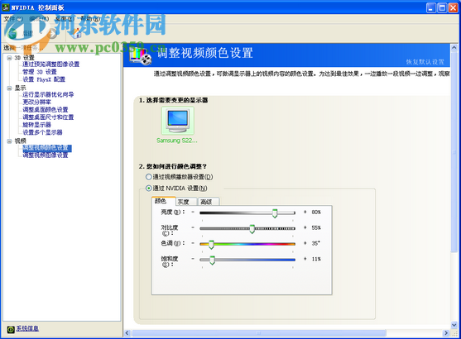Image resolution: width=461 pixels, height=339 pixels.
Task: Open the 系统信息 link
Action: coord(27,328)
